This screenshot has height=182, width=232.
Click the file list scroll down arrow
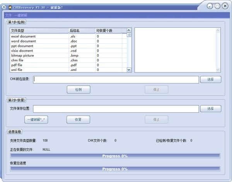[129, 70]
